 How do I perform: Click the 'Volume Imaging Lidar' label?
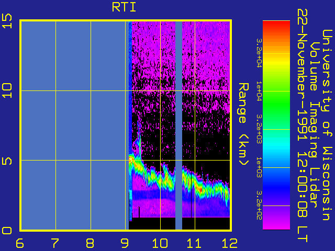pos(315,124)
